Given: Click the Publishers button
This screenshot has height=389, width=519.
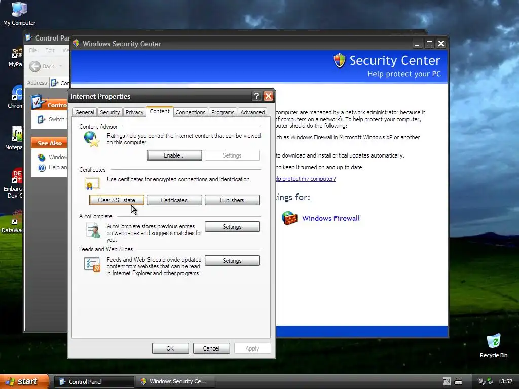Looking at the screenshot, I should pyautogui.click(x=232, y=200).
